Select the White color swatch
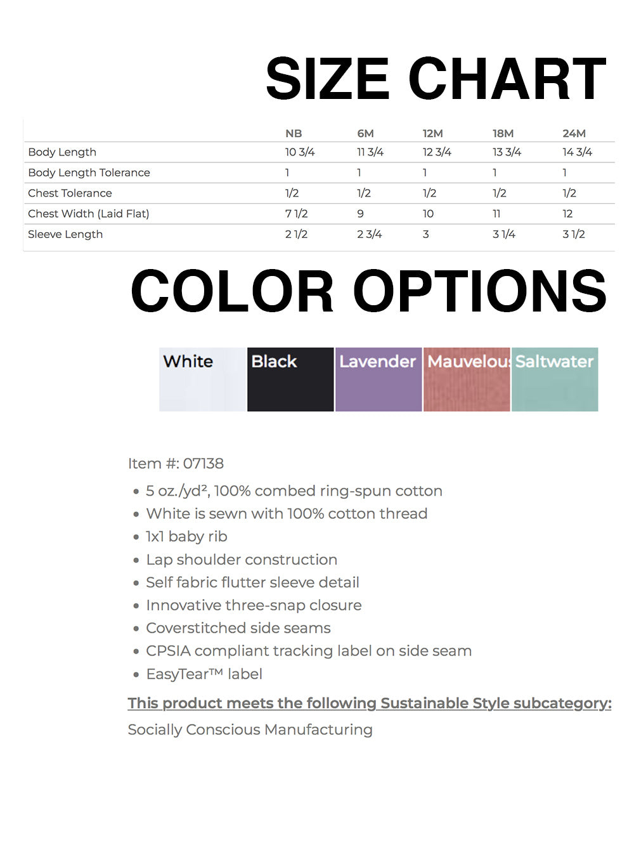This screenshot has height=868, width=634. point(202,379)
